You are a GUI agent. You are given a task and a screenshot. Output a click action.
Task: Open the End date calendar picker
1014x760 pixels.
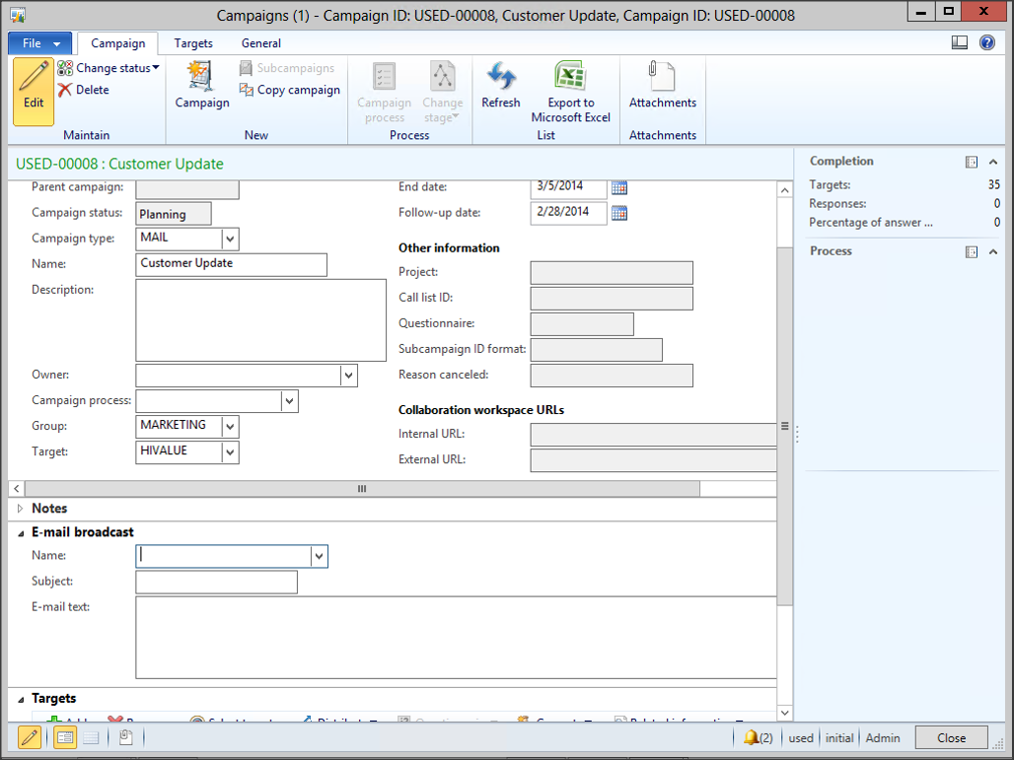[619, 186]
